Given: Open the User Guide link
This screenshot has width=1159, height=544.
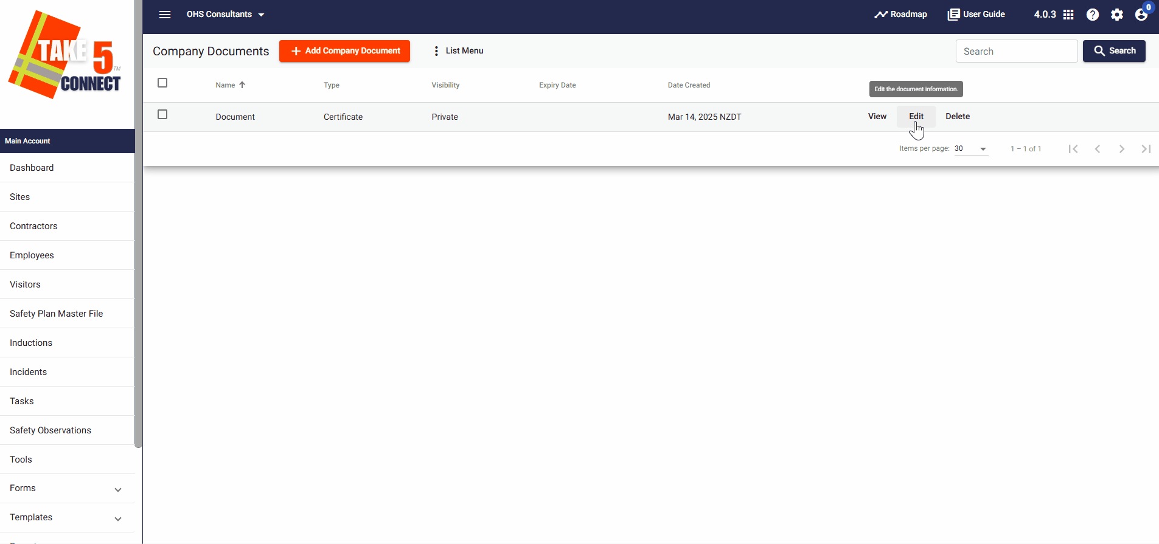Looking at the screenshot, I should (976, 15).
